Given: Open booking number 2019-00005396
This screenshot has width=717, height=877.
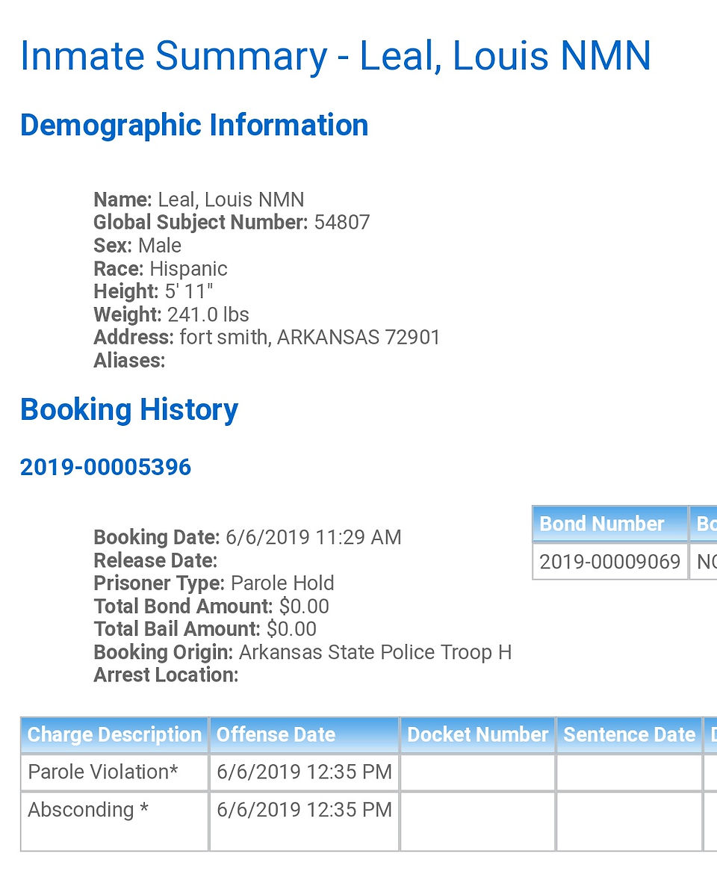Looking at the screenshot, I should [106, 467].
